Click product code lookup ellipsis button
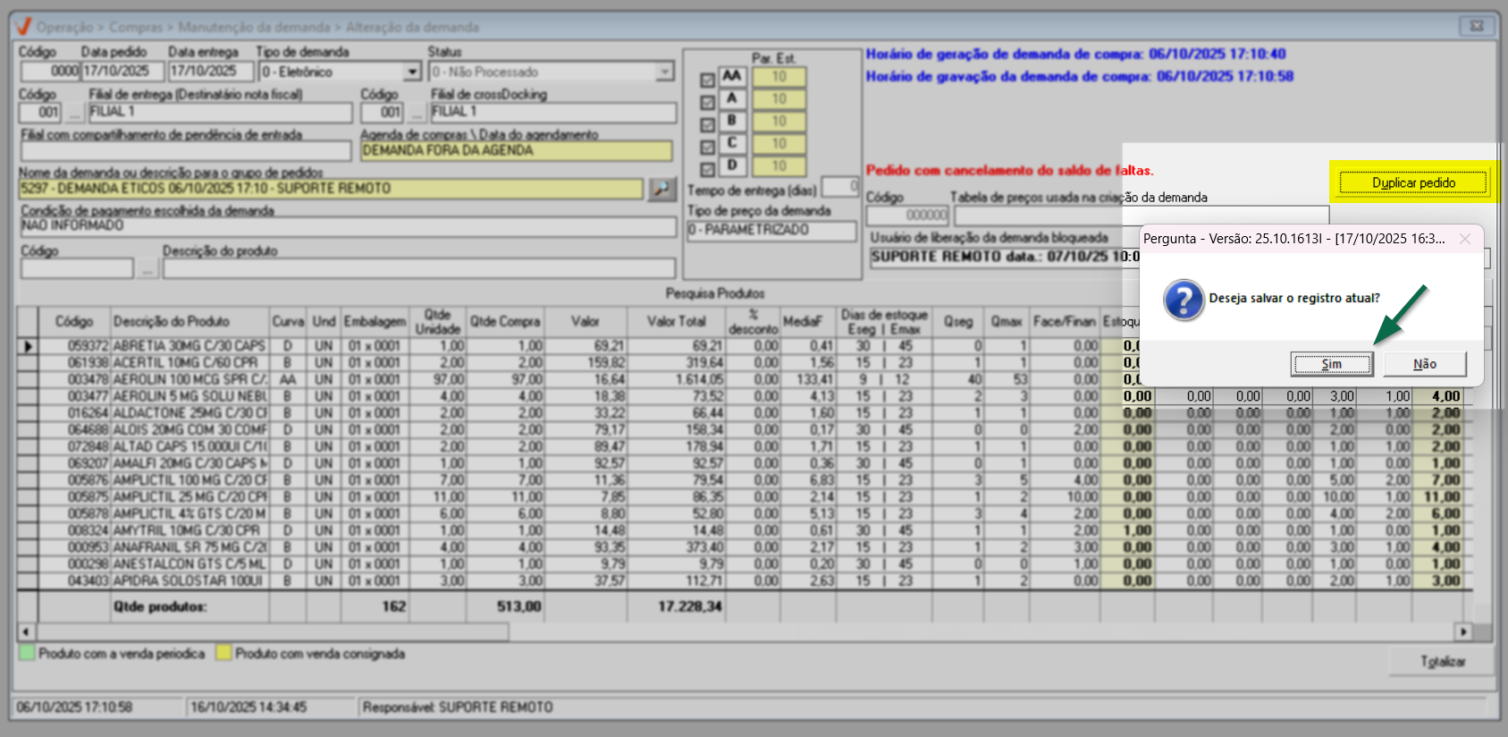 pos(147,268)
